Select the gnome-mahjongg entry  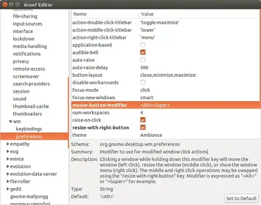point(29,197)
